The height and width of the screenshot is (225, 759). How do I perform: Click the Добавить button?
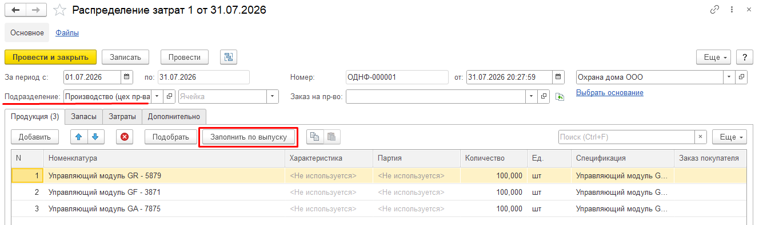(x=35, y=137)
